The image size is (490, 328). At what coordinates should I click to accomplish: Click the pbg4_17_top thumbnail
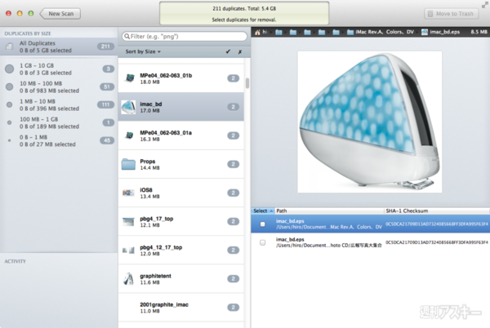pos(128,222)
